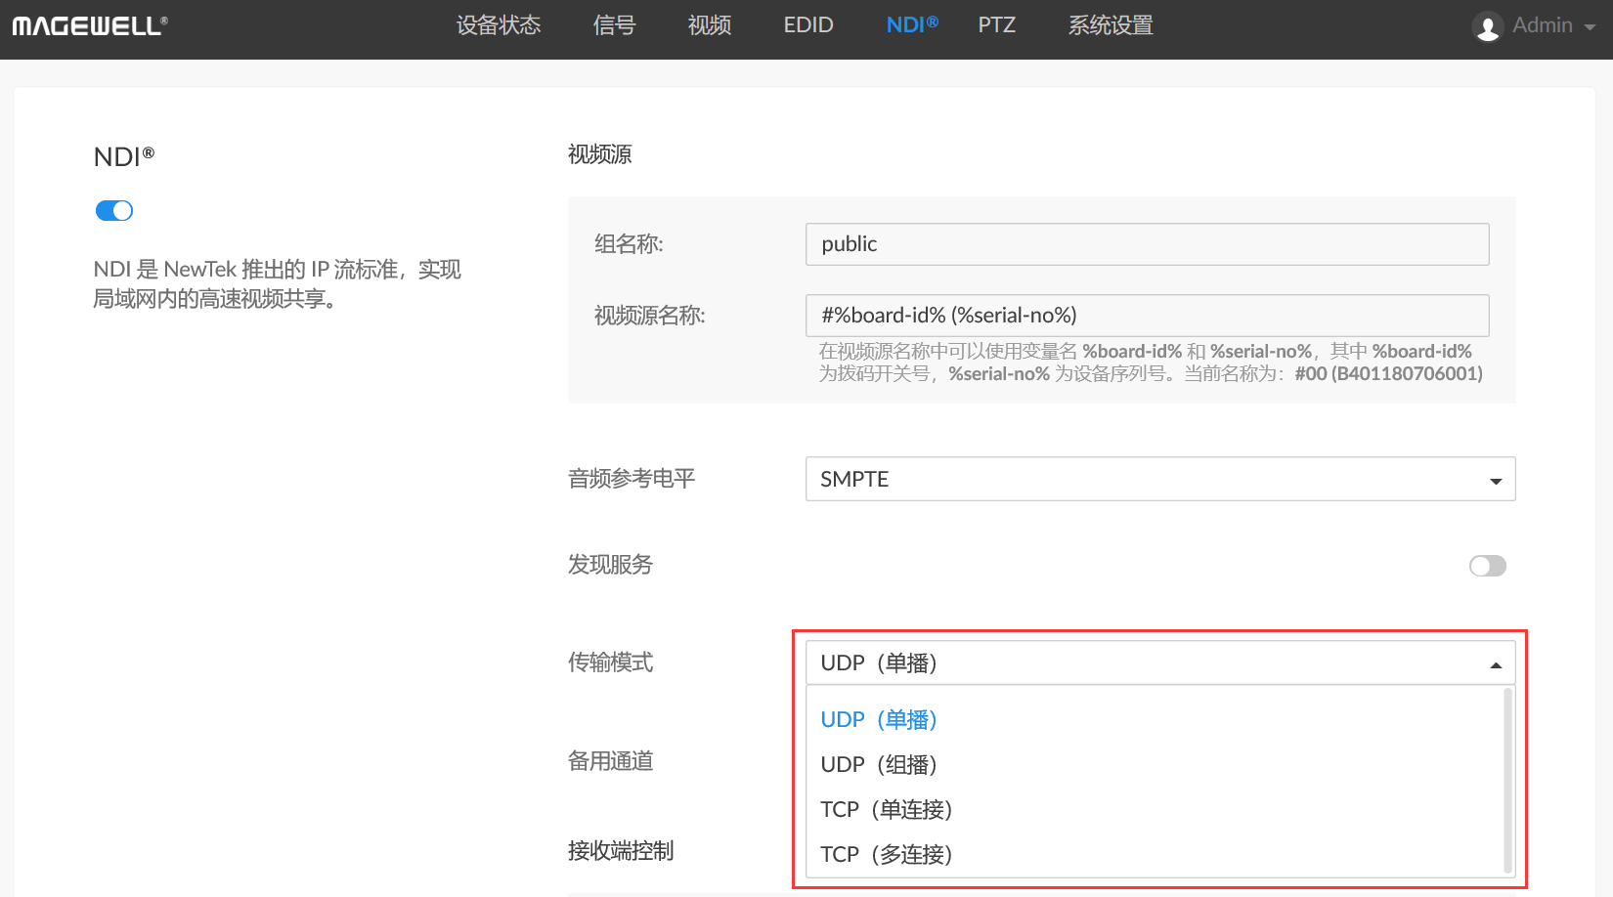The width and height of the screenshot is (1613, 897).
Task: Click the 组名称 input field
Action: (x=1147, y=244)
